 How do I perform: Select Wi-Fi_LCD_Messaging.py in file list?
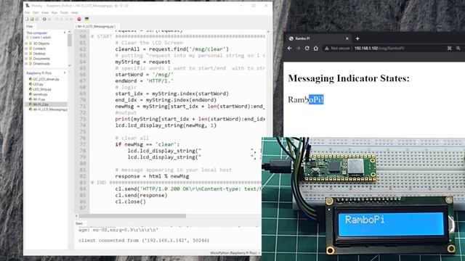[x=50, y=109]
